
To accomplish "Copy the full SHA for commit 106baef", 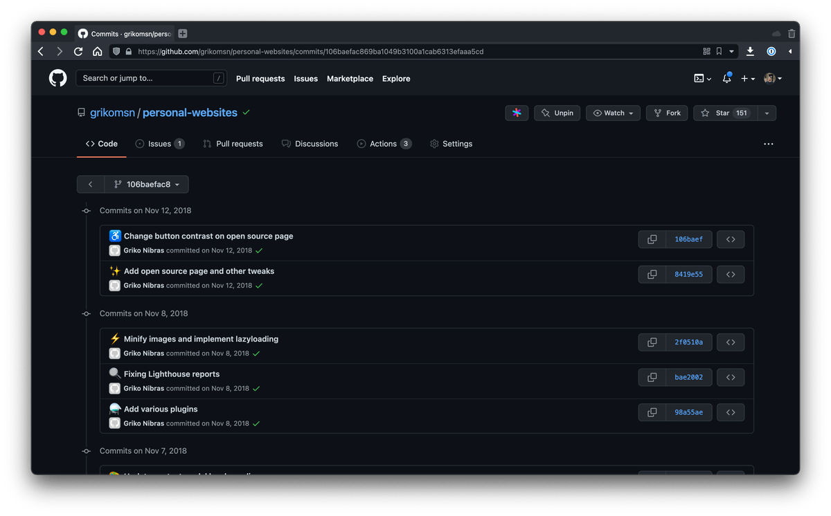I will click(x=652, y=239).
